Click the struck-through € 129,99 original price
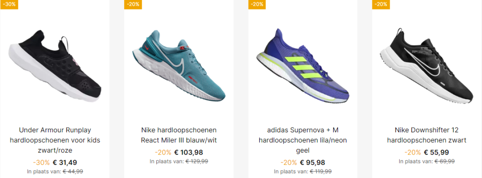This screenshot has width=482, height=178. click(197, 161)
